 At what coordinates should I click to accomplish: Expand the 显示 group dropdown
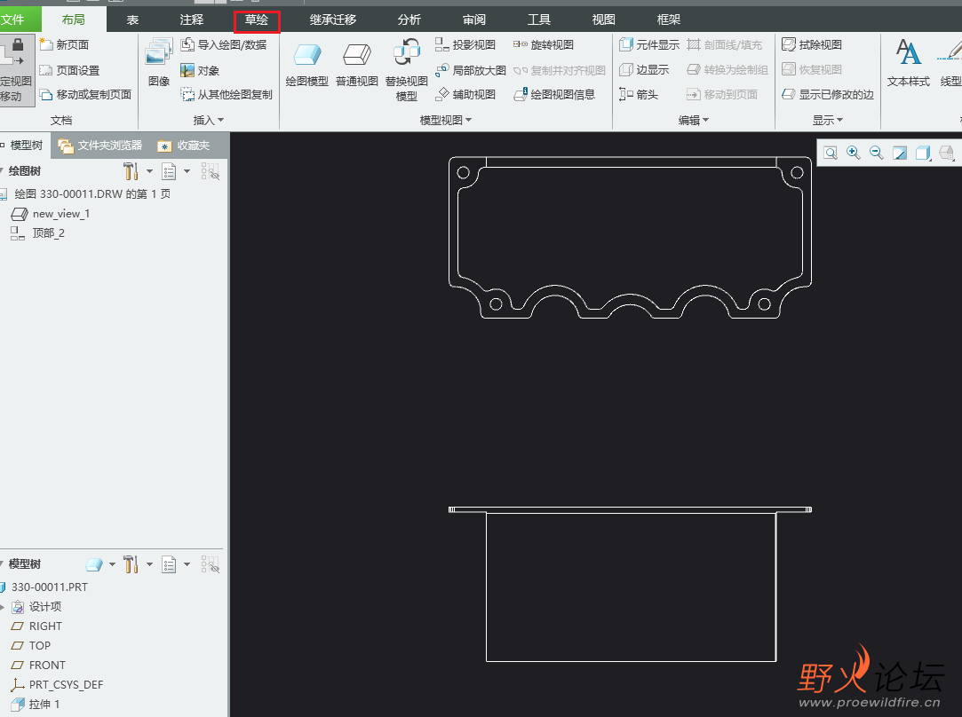(828, 120)
